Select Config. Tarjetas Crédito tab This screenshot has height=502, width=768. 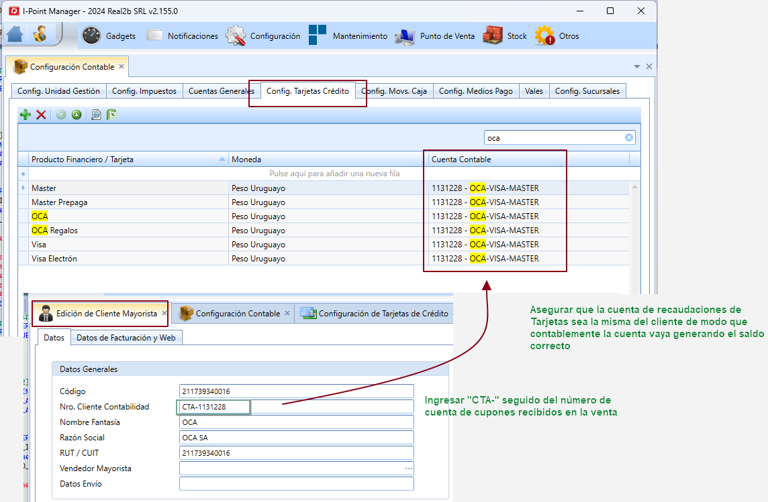307,91
